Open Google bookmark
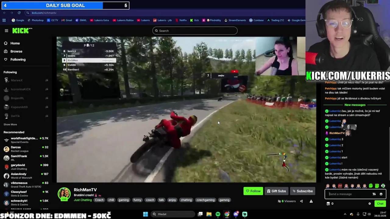 [18, 20]
